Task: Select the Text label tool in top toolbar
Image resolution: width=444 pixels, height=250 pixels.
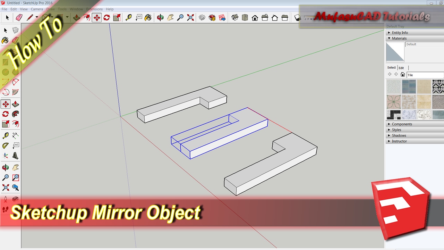Action: point(139,17)
